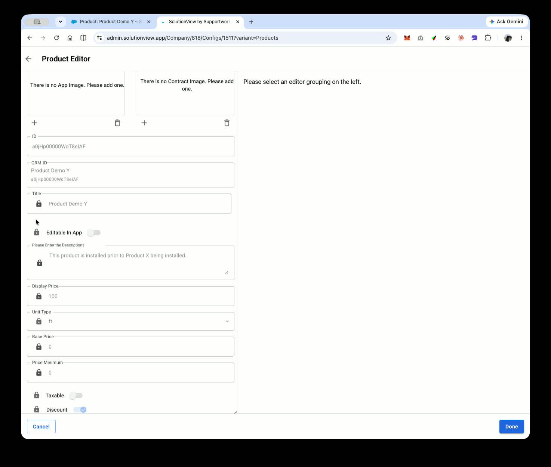Click the lock icon in Unit Type field
Image resolution: width=551 pixels, height=467 pixels.
click(x=39, y=321)
